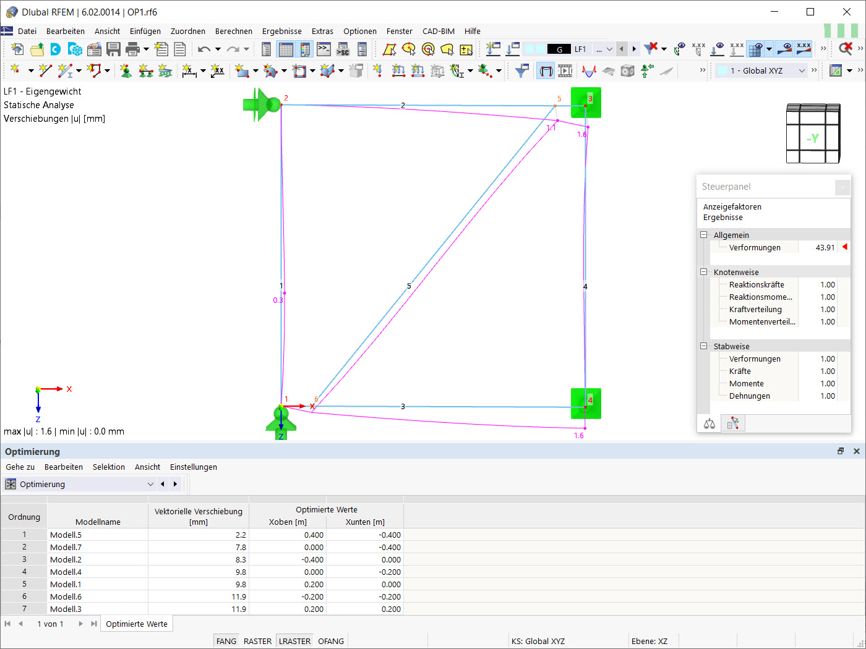Click the delete results magnifier icon
Screen dimensions: 866x649
click(846, 49)
